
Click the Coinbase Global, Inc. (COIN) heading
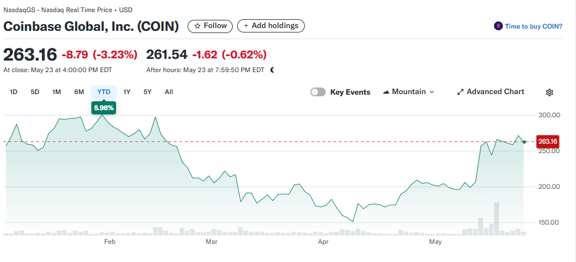point(91,26)
